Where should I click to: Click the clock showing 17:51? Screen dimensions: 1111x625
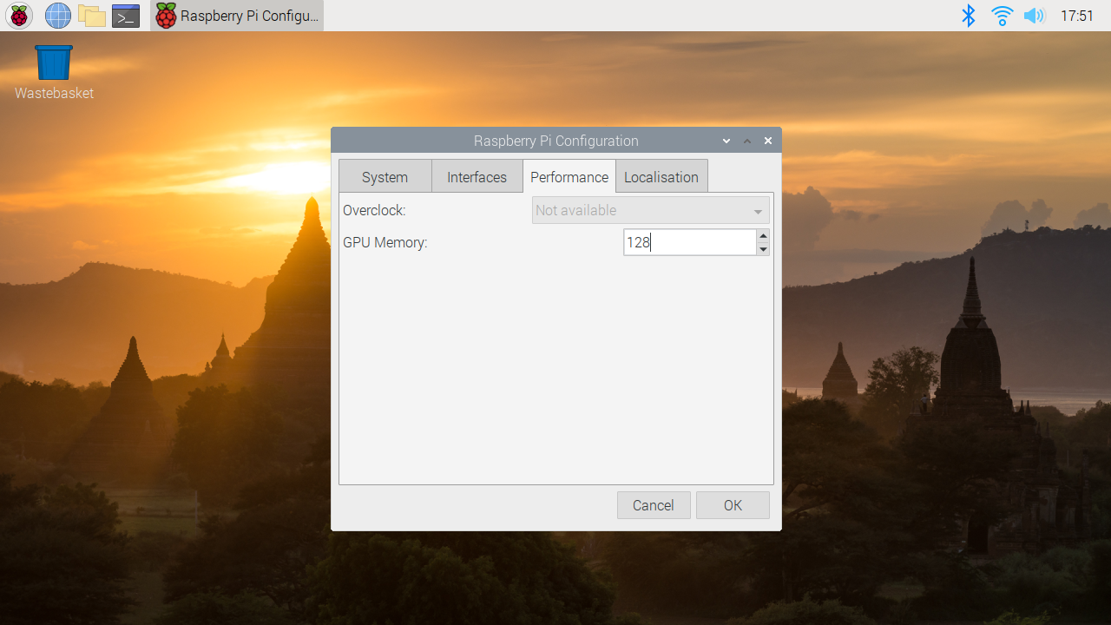(x=1077, y=16)
